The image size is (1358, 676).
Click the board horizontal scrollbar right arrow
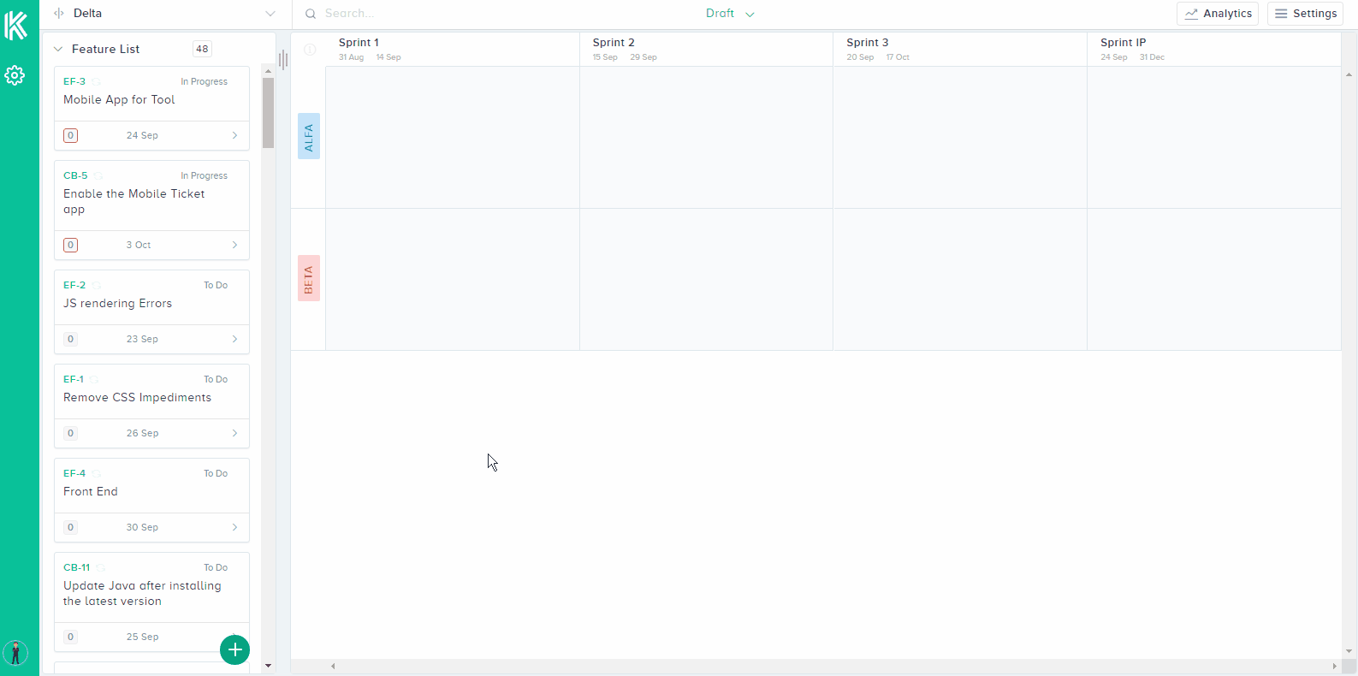pyautogui.click(x=1334, y=666)
